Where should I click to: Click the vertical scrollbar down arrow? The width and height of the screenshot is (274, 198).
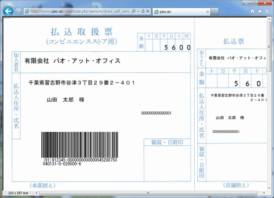pyautogui.click(x=269, y=188)
